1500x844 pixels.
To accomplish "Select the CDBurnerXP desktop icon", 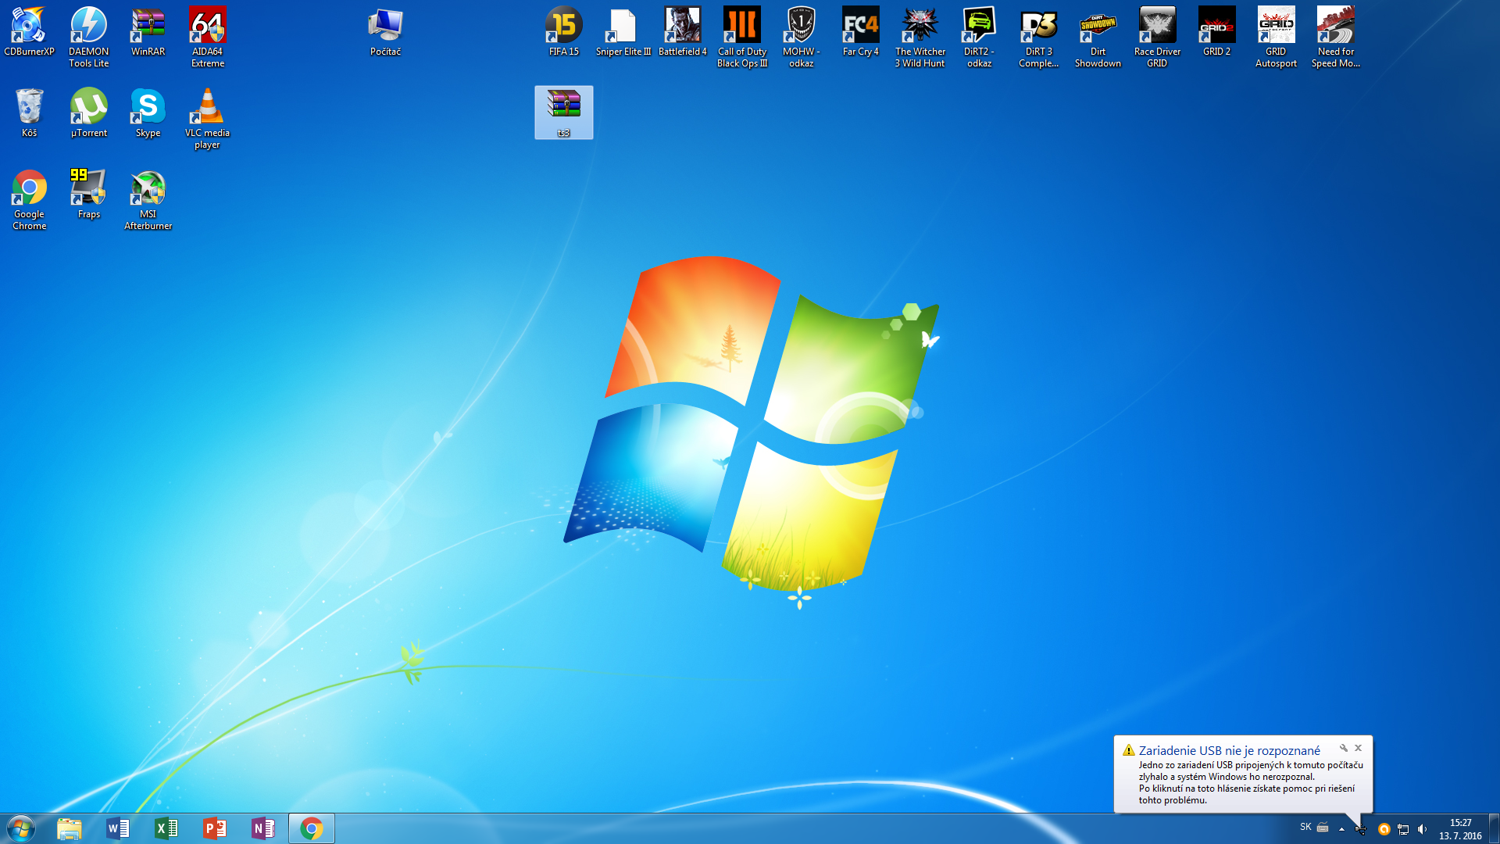I will [x=29, y=32].
